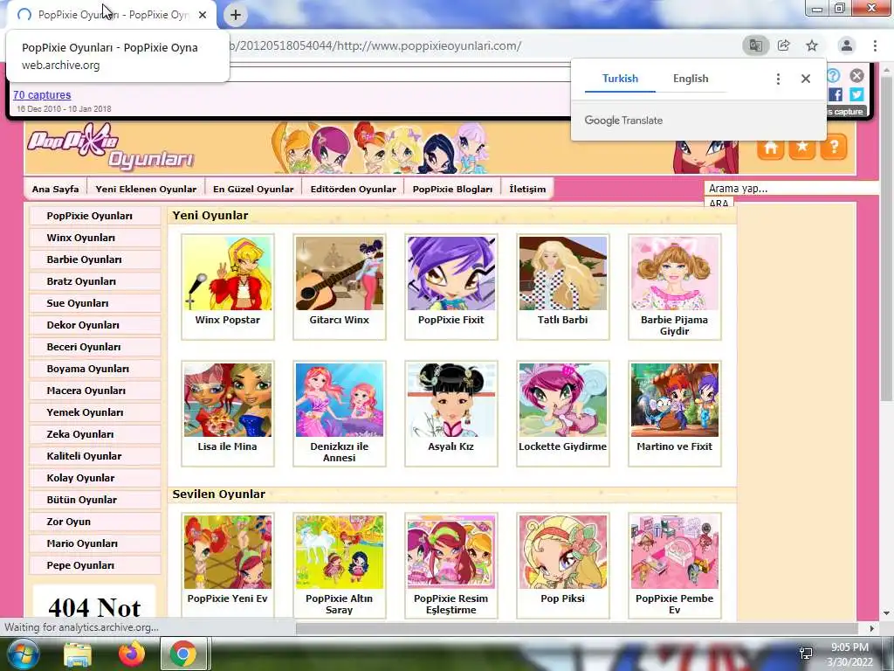Click Mario Oyunları sidebar category

95,543
